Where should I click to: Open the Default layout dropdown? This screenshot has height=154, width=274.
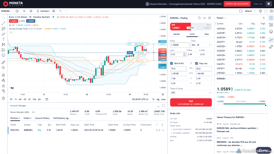(250, 11)
